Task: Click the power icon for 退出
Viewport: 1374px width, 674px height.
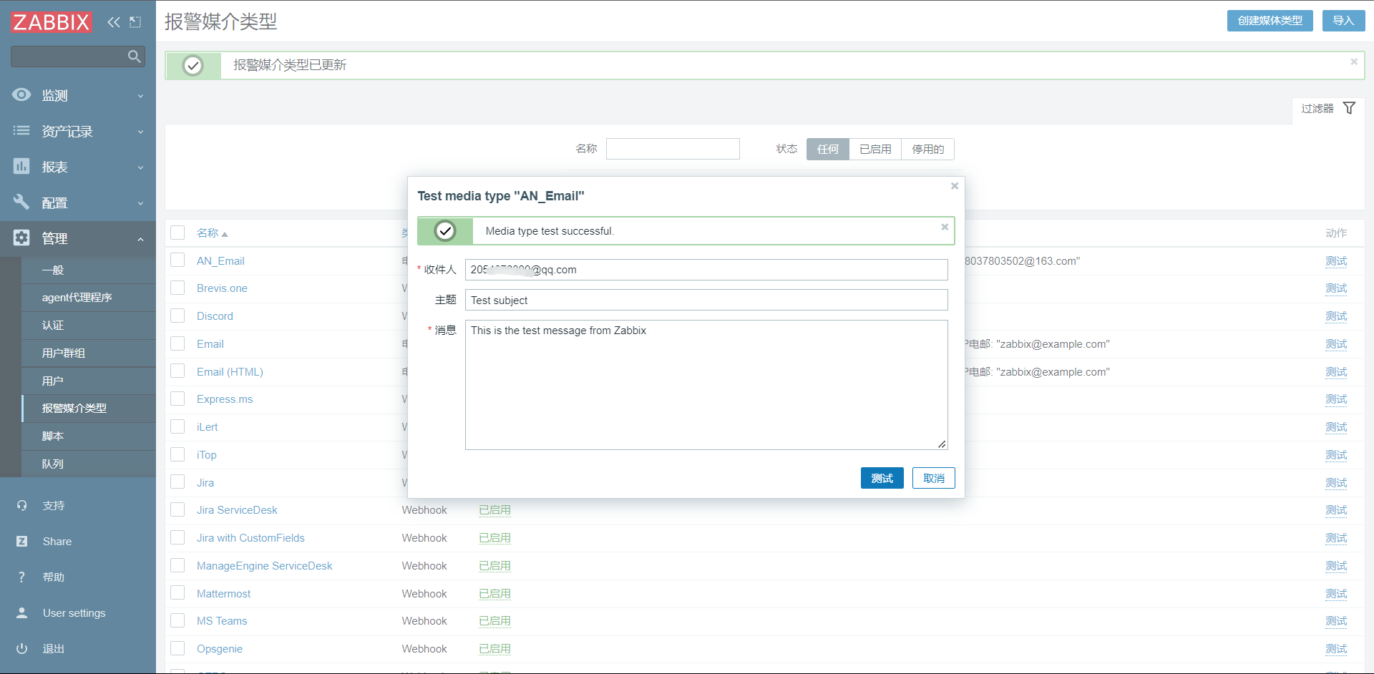Action: (x=21, y=648)
